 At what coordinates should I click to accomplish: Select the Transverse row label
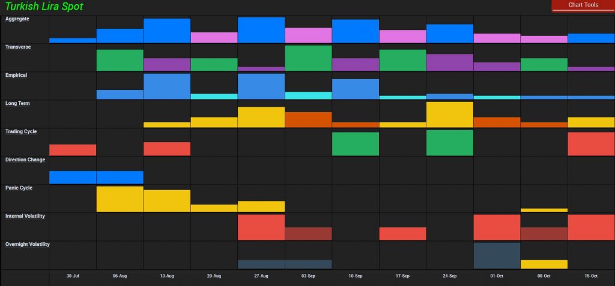(19, 47)
